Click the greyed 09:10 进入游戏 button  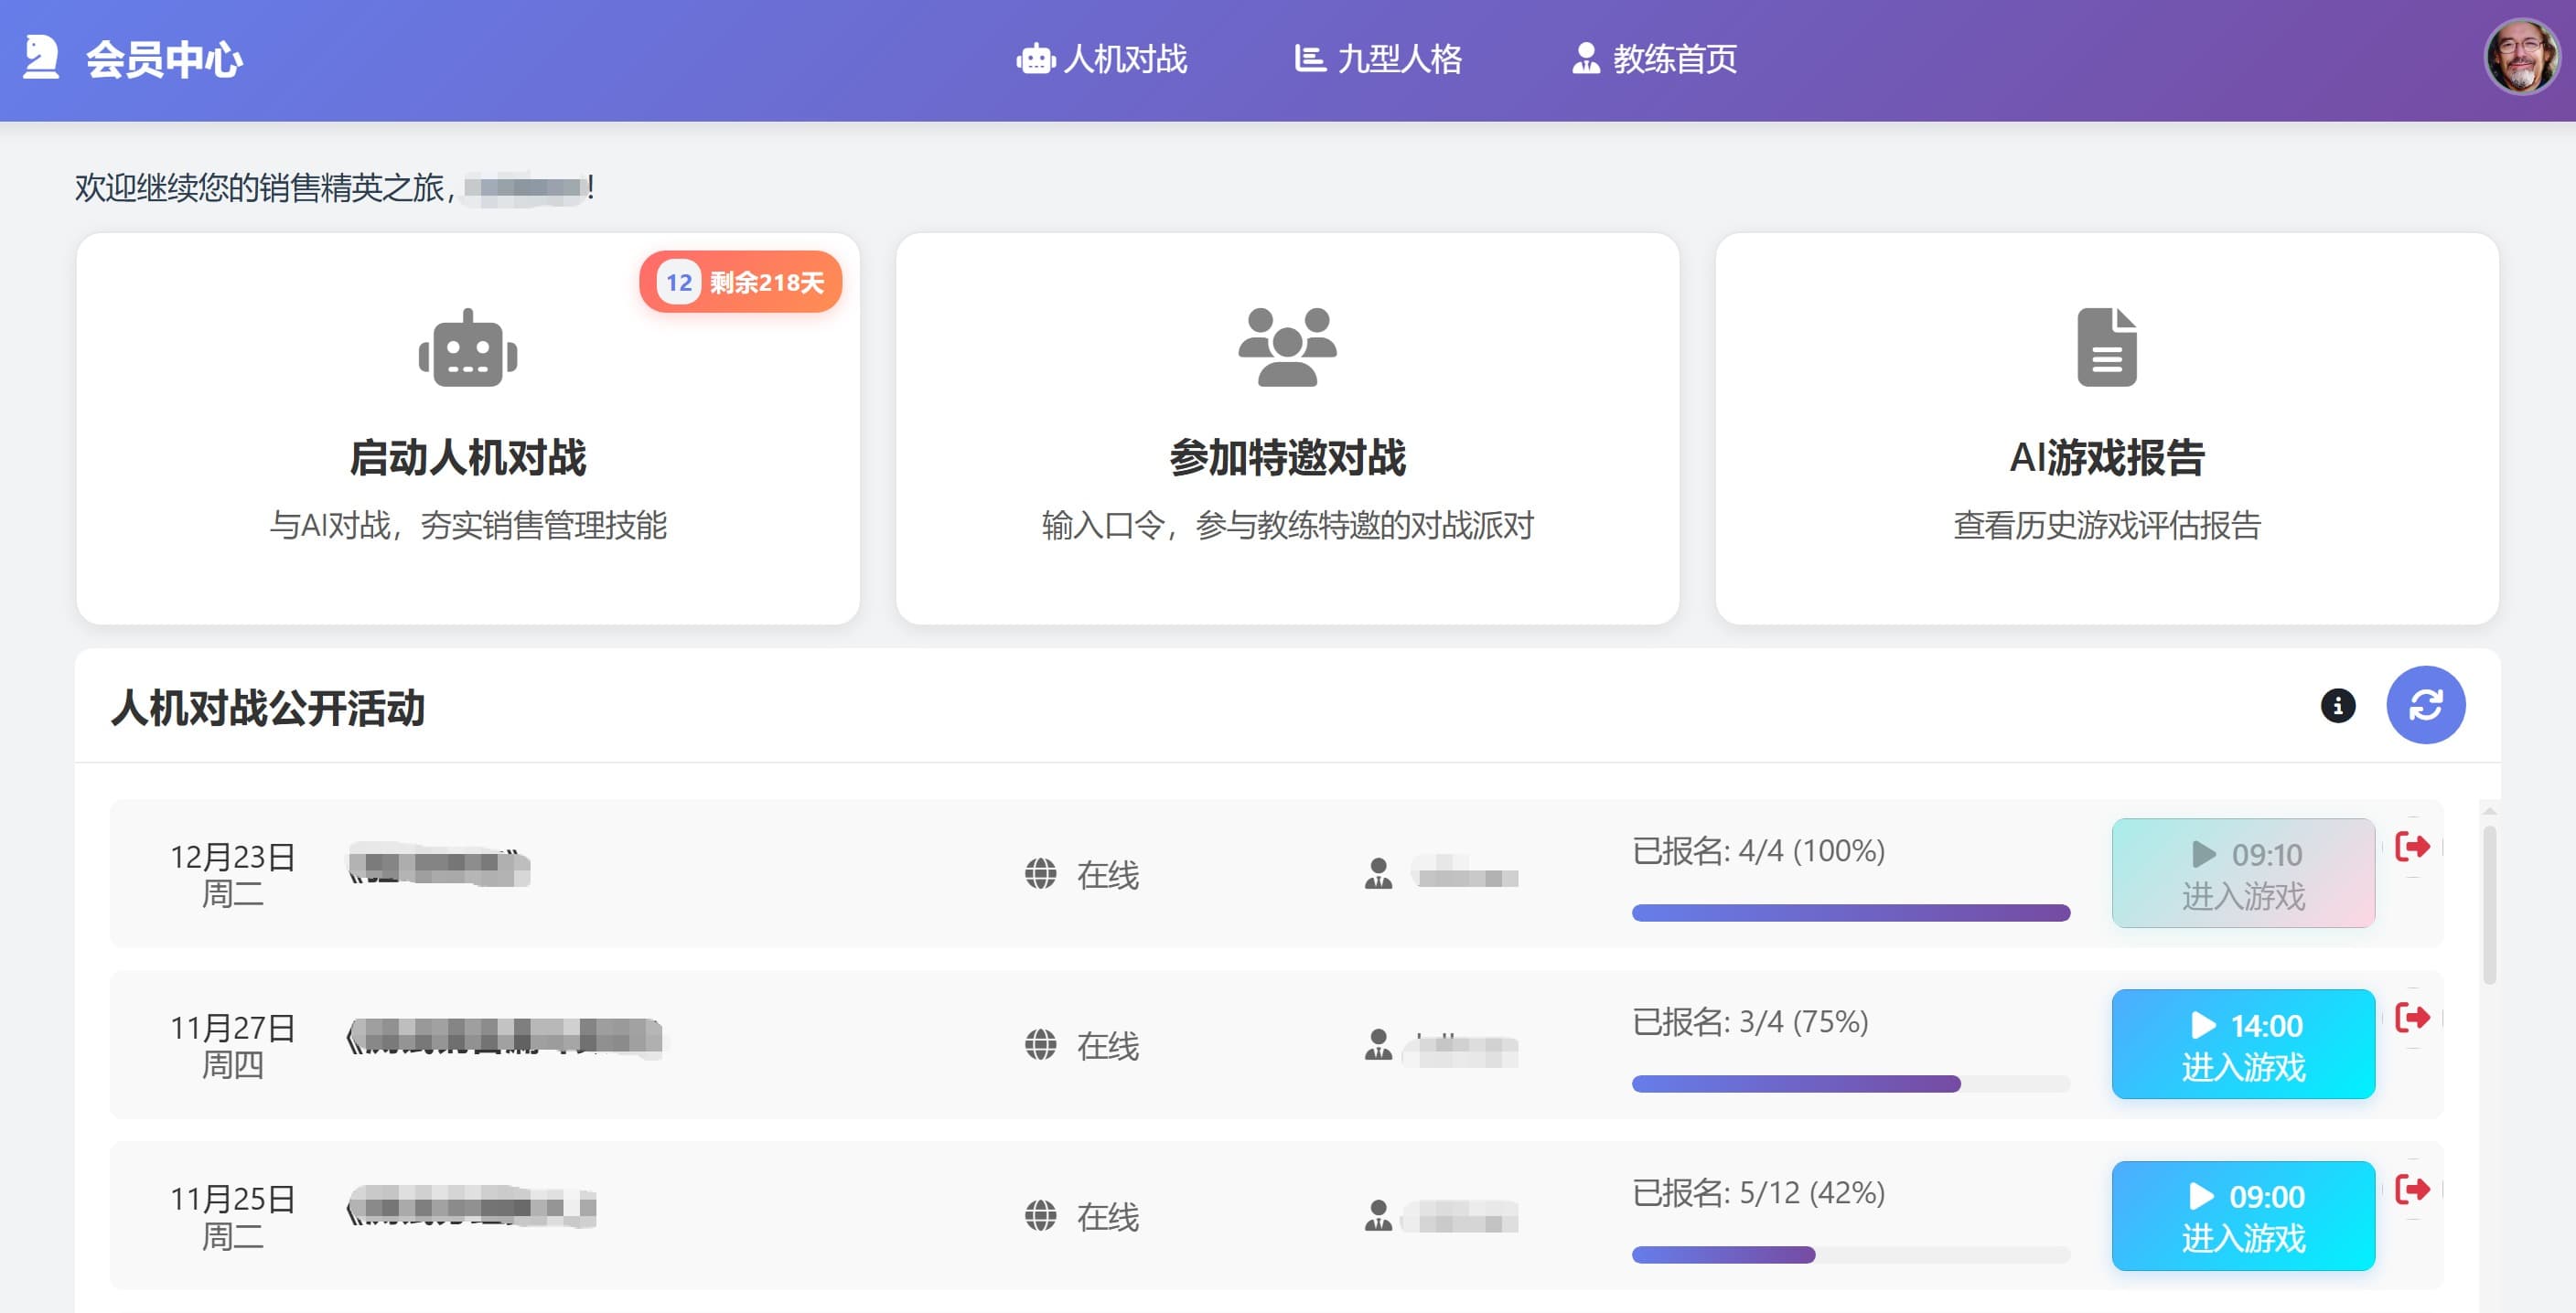click(2242, 874)
